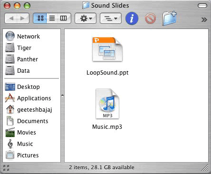The width and height of the screenshot is (211, 174).
Task: Click the Music clef icon in sidebar
Action: tap(10, 144)
